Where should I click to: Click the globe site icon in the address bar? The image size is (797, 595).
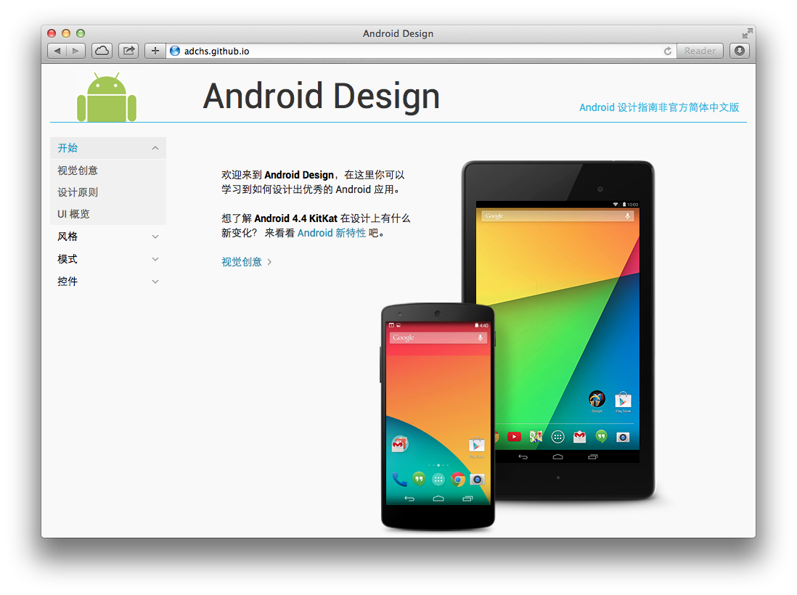[x=175, y=51]
